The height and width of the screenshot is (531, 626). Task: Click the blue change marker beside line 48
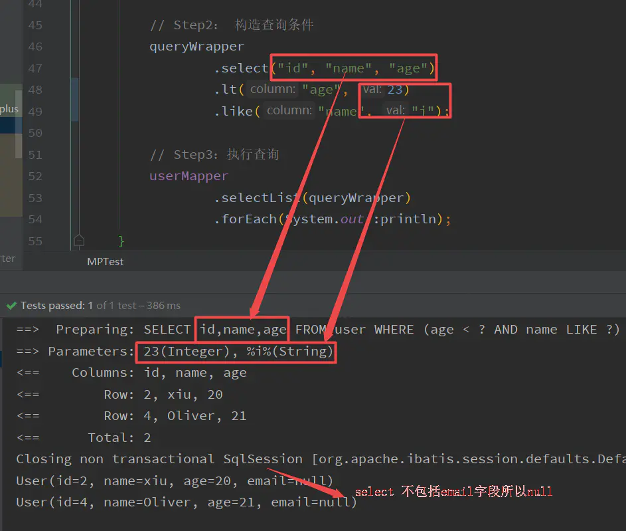75,90
